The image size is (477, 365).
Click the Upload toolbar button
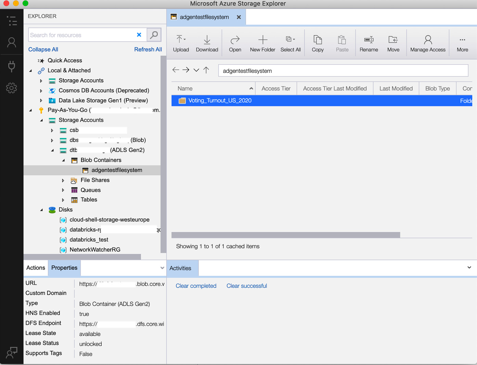pos(181,43)
